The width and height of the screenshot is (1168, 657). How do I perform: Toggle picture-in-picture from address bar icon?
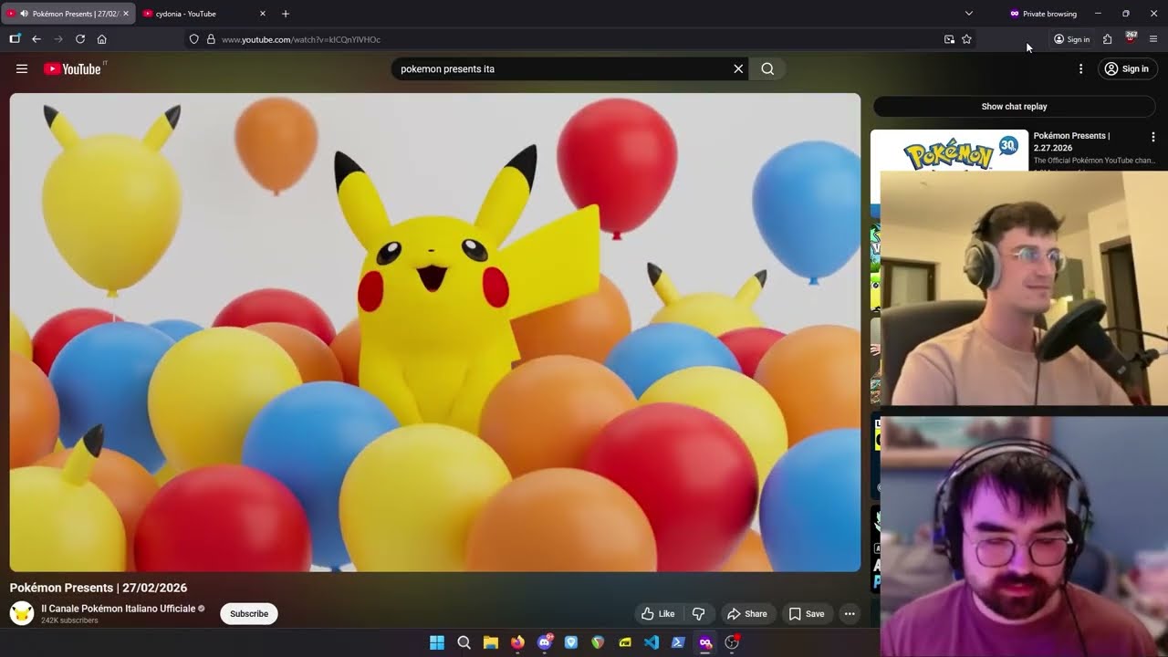[950, 39]
